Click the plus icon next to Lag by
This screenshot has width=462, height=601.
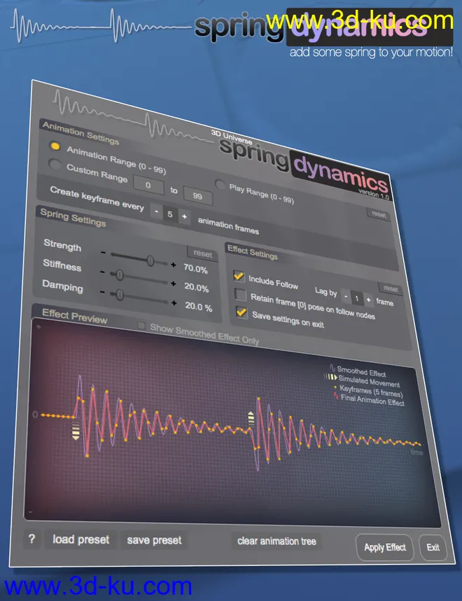point(369,299)
